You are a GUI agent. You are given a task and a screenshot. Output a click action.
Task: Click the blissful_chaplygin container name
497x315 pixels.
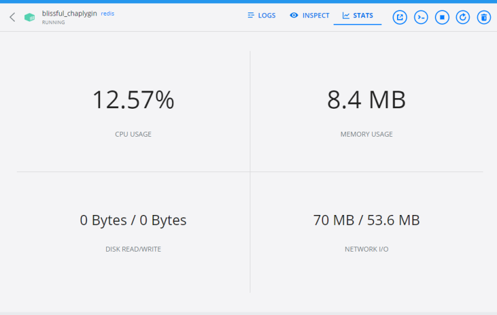click(69, 13)
